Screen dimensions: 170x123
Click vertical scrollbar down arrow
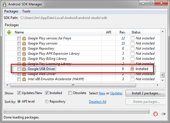click(163, 80)
